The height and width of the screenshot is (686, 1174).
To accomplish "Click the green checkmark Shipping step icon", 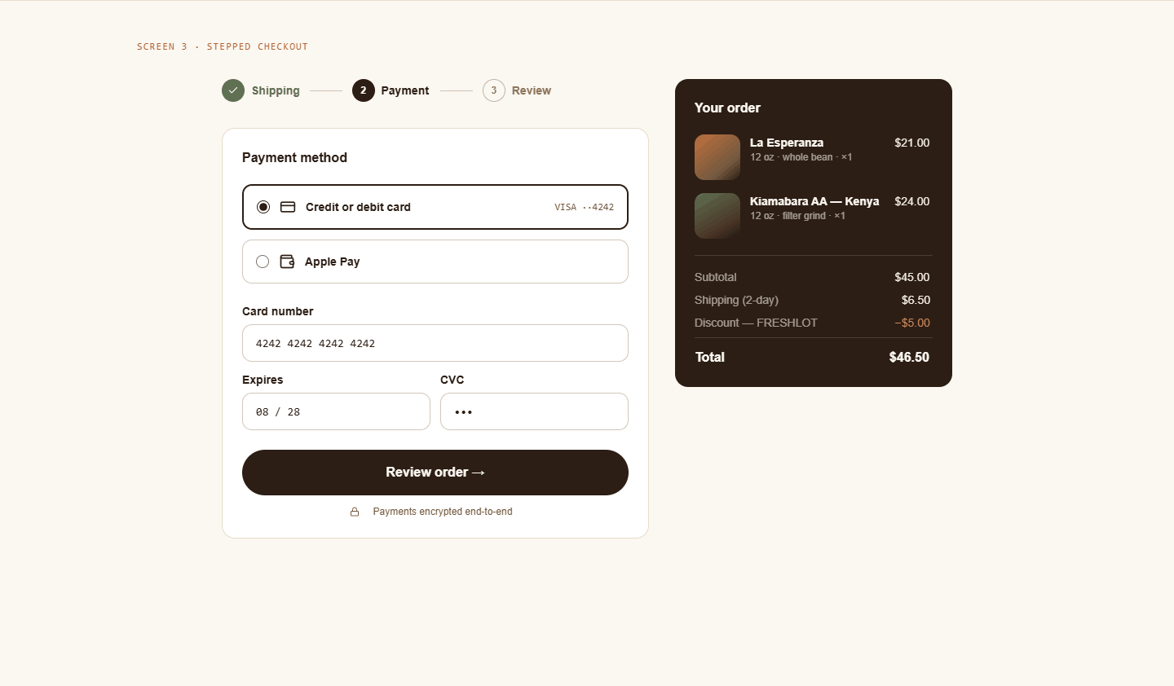I will (x=233, y=90).
